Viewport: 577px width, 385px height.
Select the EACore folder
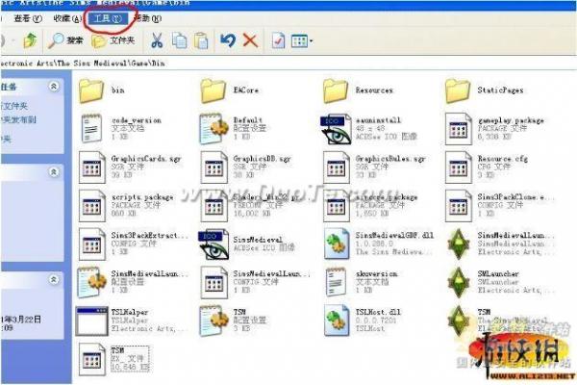(230, 91)
